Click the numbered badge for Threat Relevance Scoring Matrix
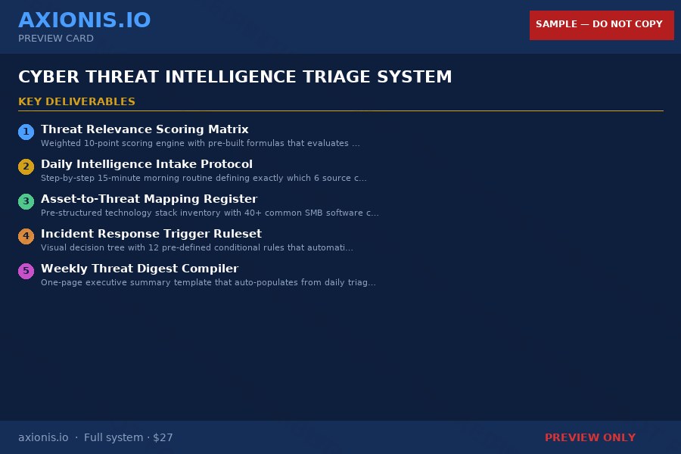681x454 pixels. coord(26,131)
